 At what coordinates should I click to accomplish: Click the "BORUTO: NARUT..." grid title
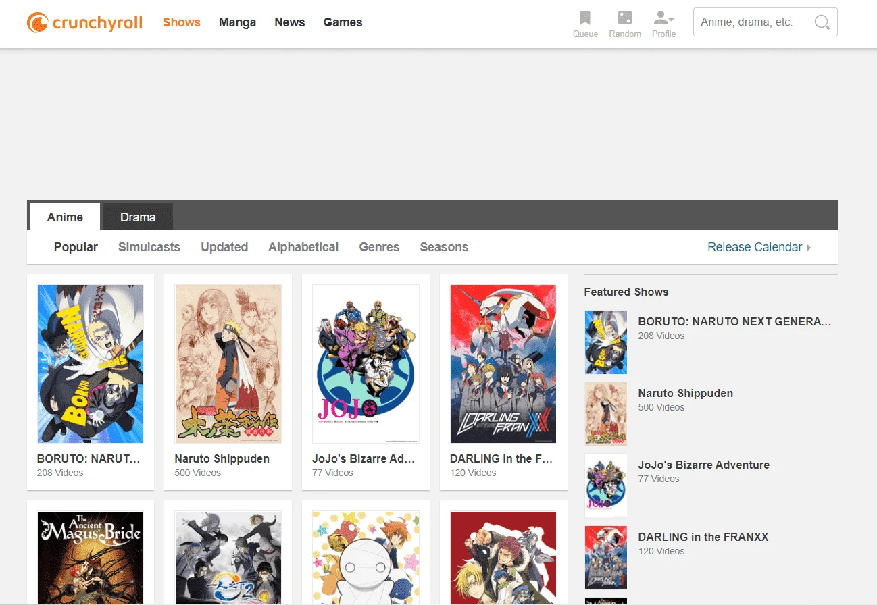point(89,458)
